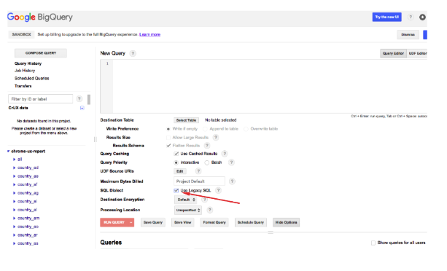Dismiss the sandbox banner

pyautogui.click(x=408, y=35)
